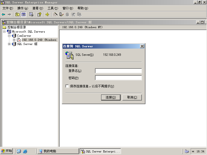Screen dimensions: 207x155
Task: Click the 192.168.0.249 server stopped icon
Action: (x=19, y=40)
